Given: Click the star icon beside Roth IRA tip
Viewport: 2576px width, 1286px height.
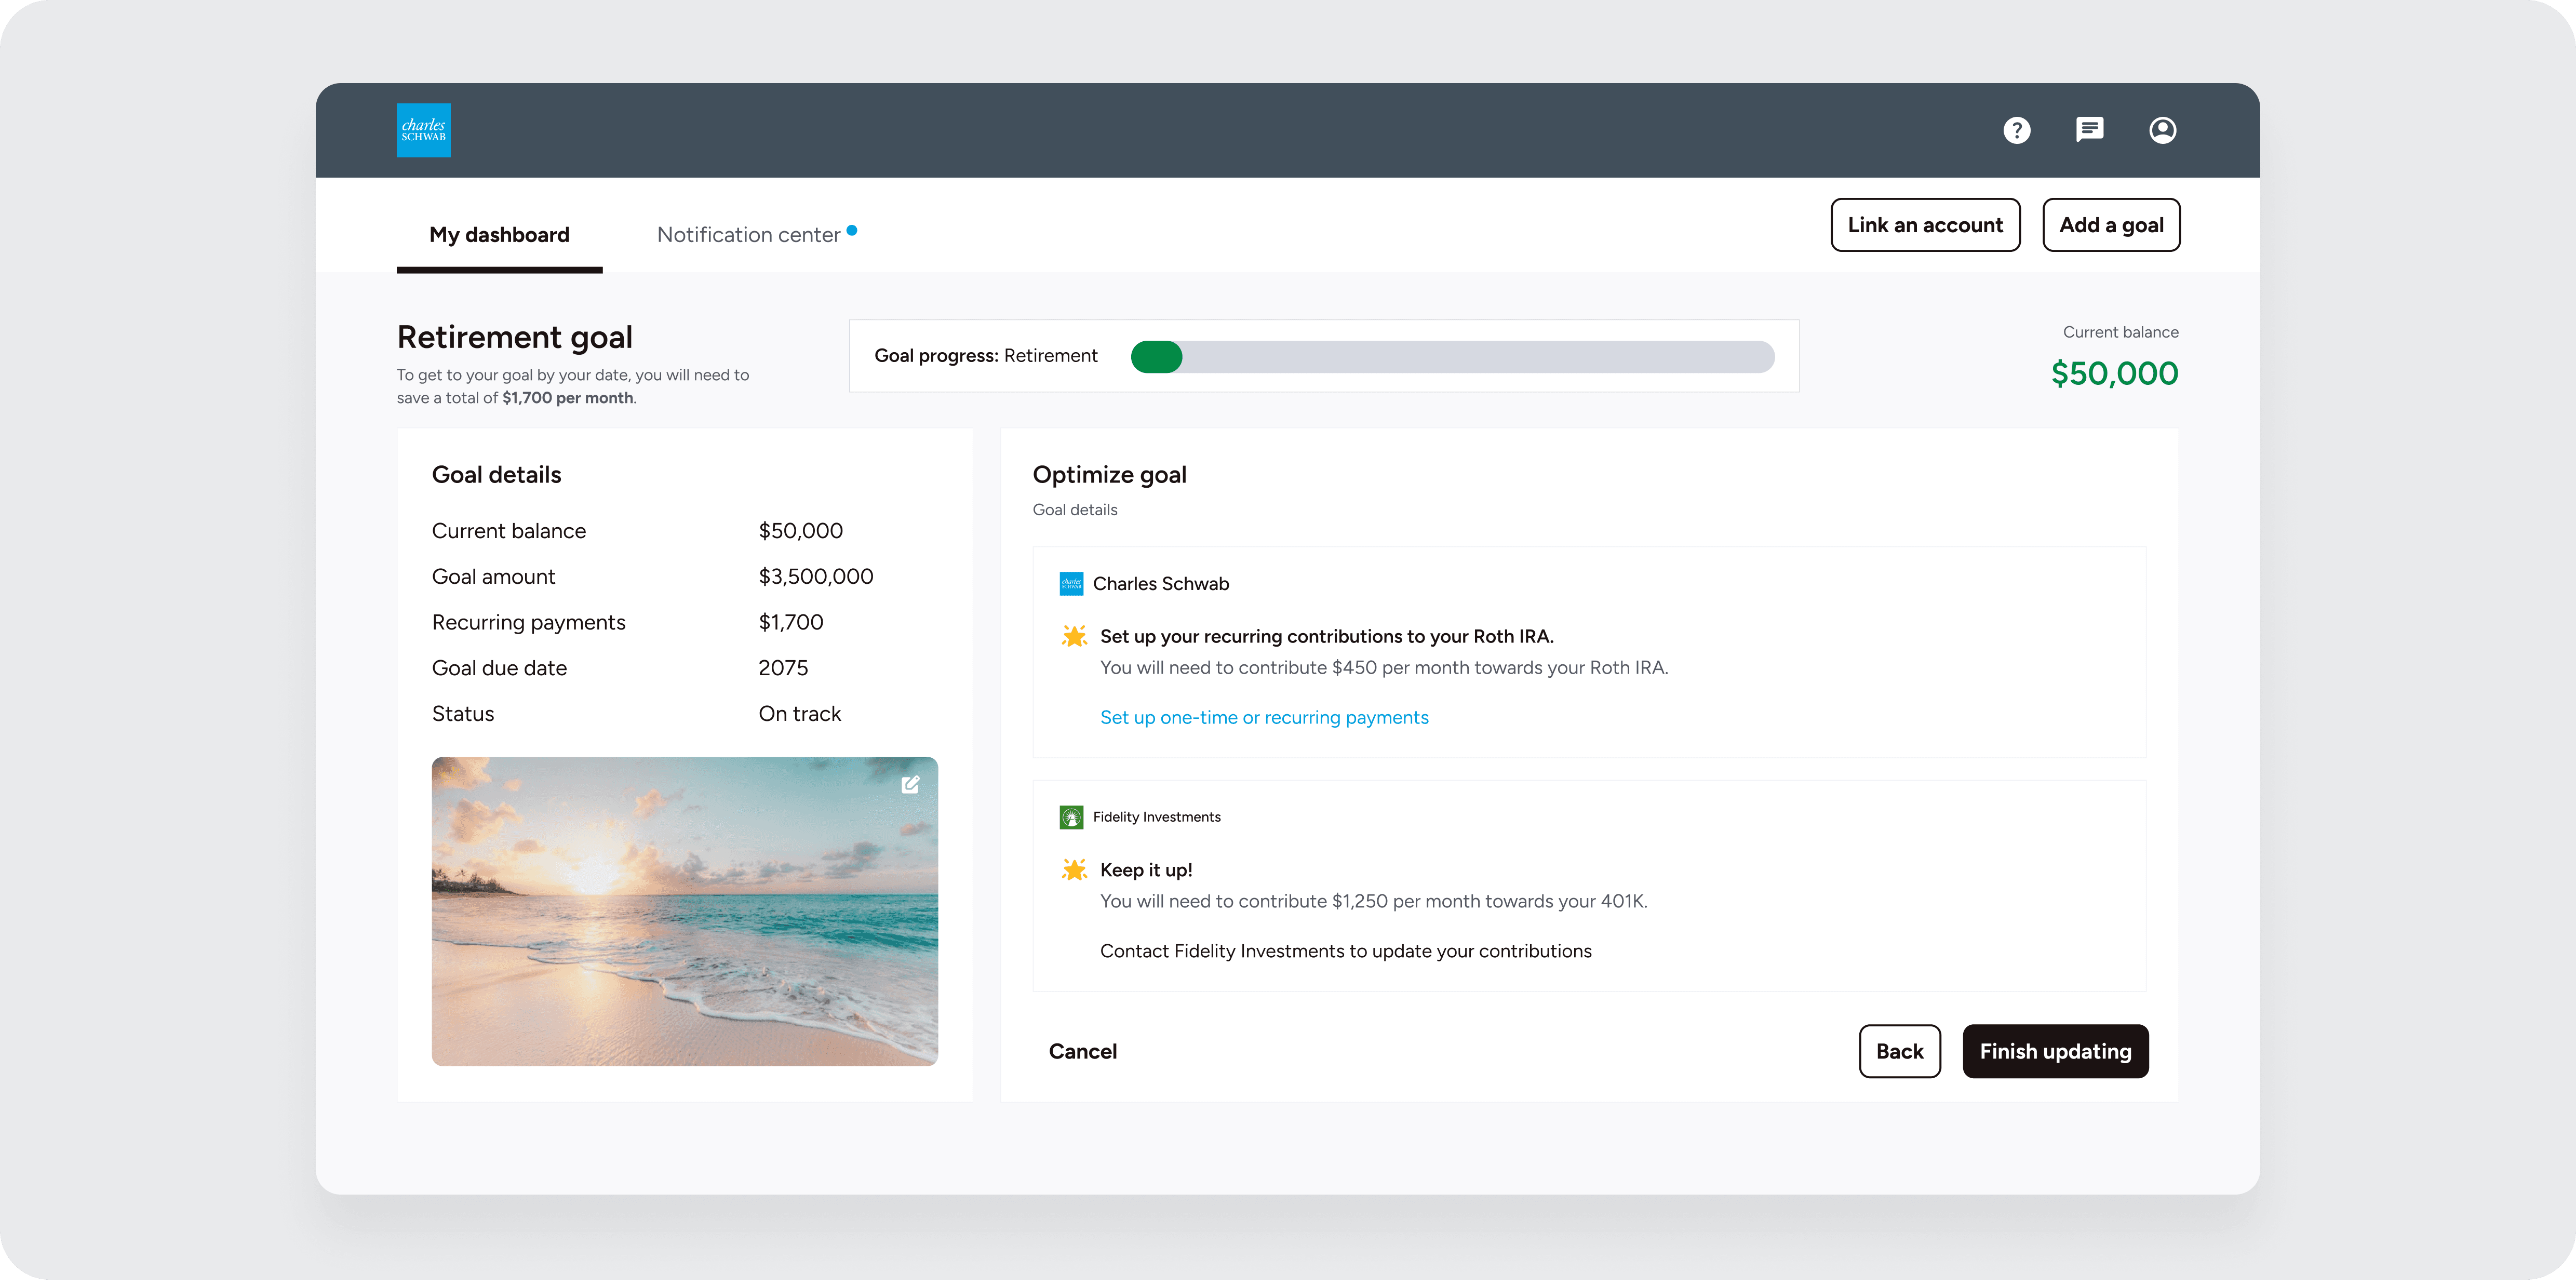Looking at the screenshot, I should click(x=1074, y=636).
